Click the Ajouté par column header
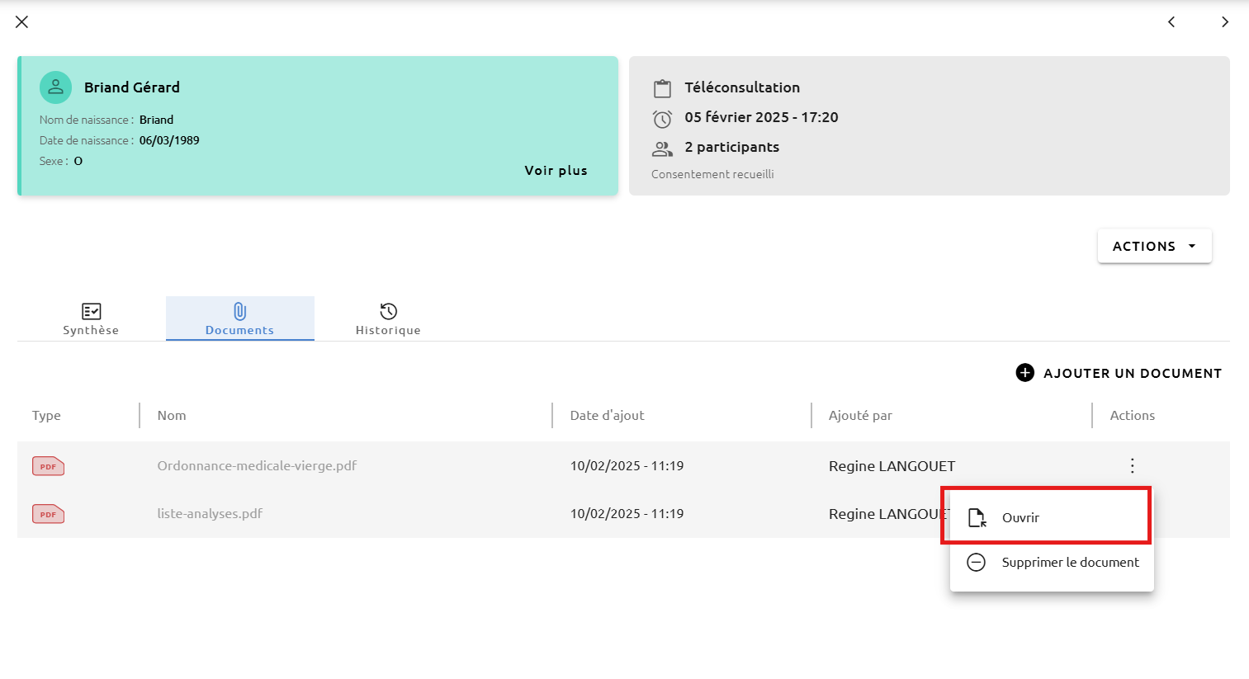The width and height of the screenshot is (1249, 679). click(860, 416)
